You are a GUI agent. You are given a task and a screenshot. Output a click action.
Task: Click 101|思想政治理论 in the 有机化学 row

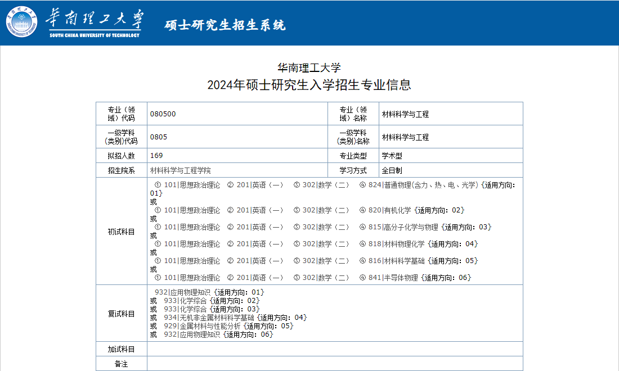192,210
